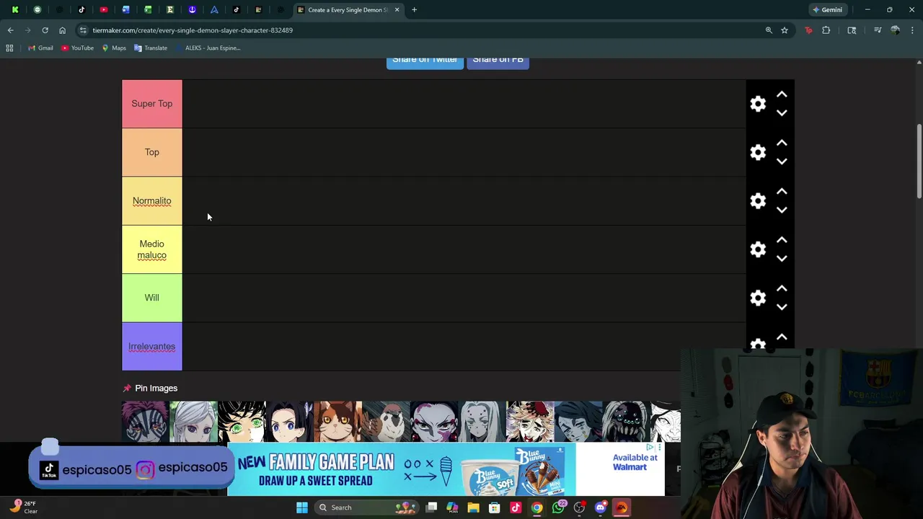The width and height of the screenshot is (923, 519).
Task: Open Discord from taskbar
Action: coord(600,507)
